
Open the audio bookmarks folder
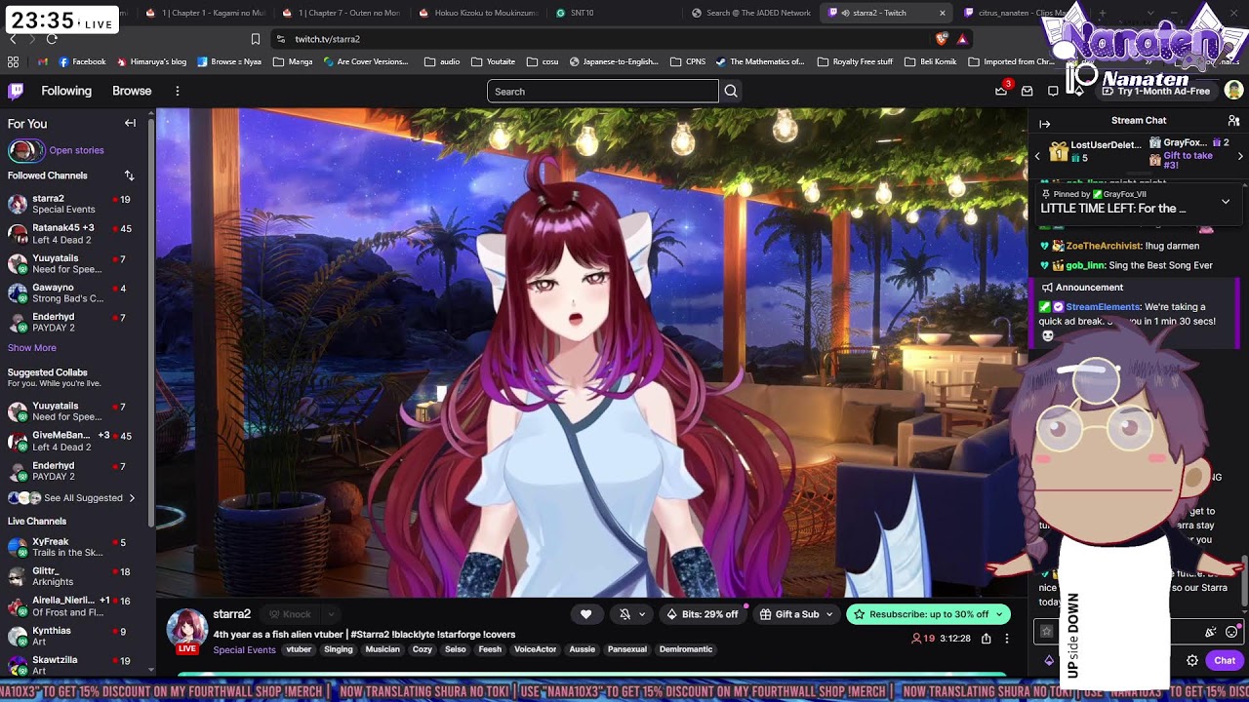pyautogui.click(x=442, y=61)
